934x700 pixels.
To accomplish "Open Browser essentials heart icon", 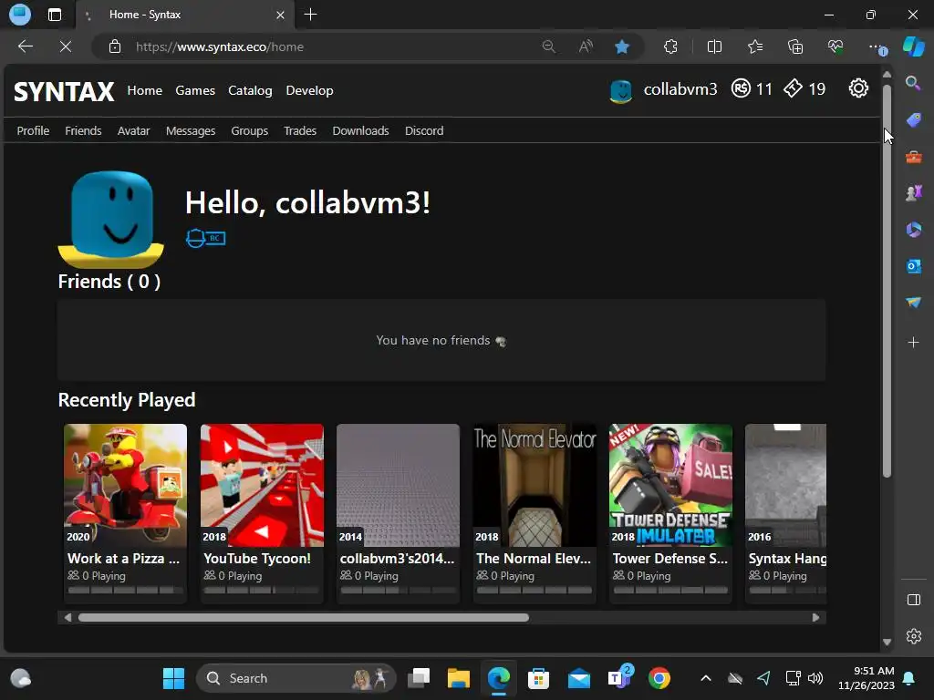I will [x=835, y=46].
